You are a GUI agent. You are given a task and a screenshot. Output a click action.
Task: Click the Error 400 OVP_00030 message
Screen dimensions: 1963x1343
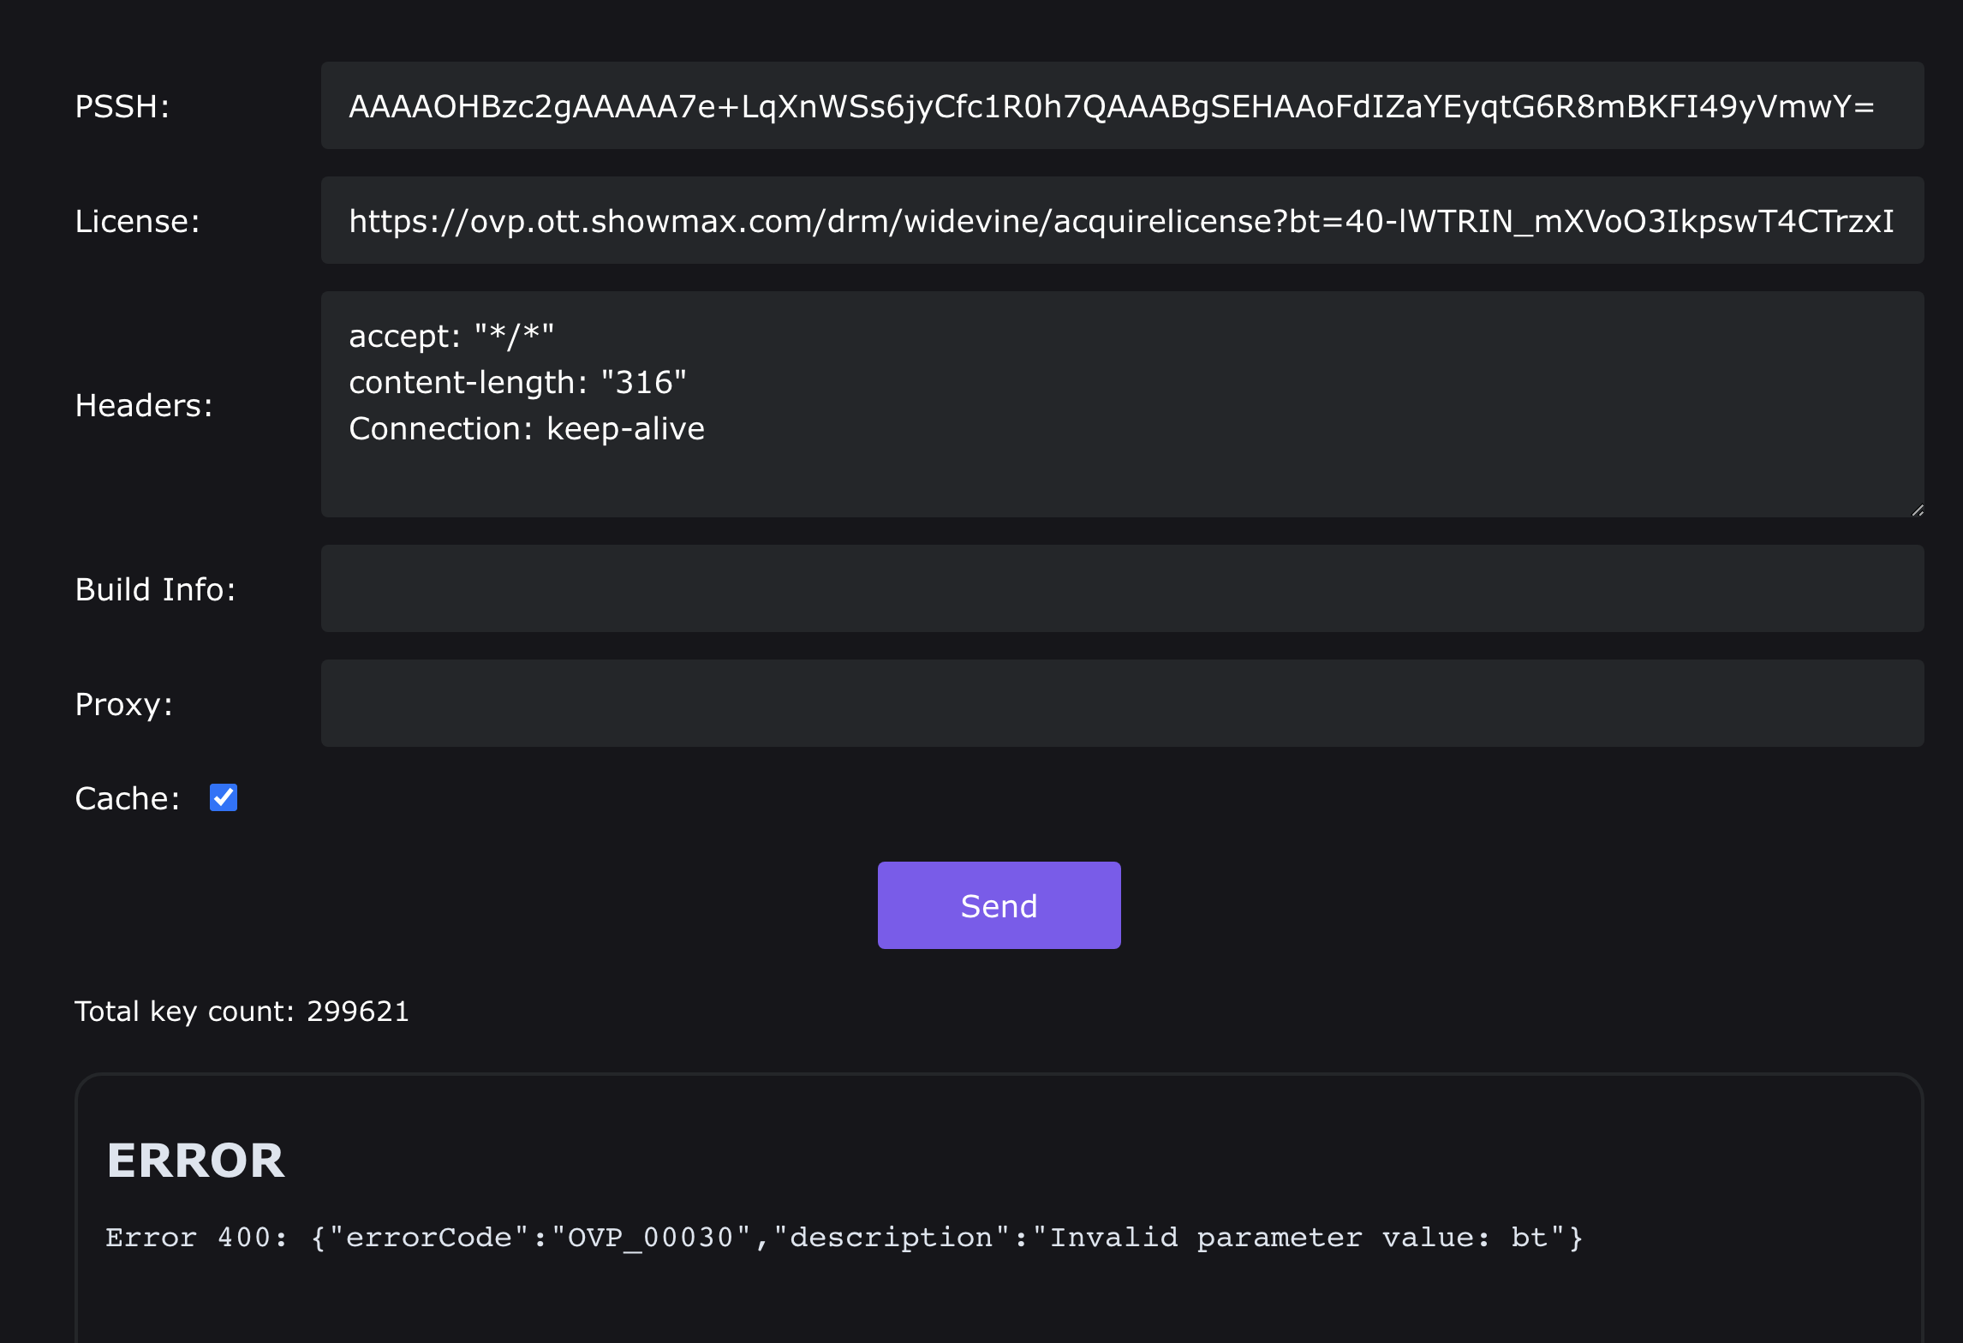(844, 1237)
